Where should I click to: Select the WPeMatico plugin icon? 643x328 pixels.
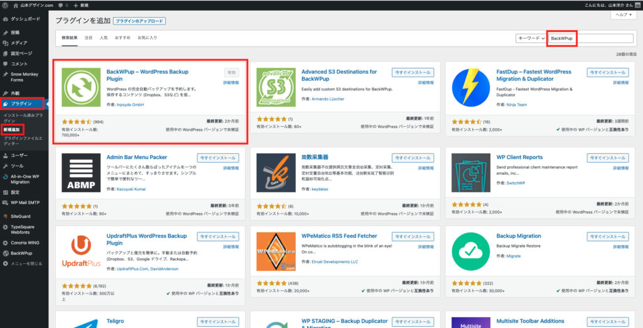pyautogui.click(x=276, y=251)
